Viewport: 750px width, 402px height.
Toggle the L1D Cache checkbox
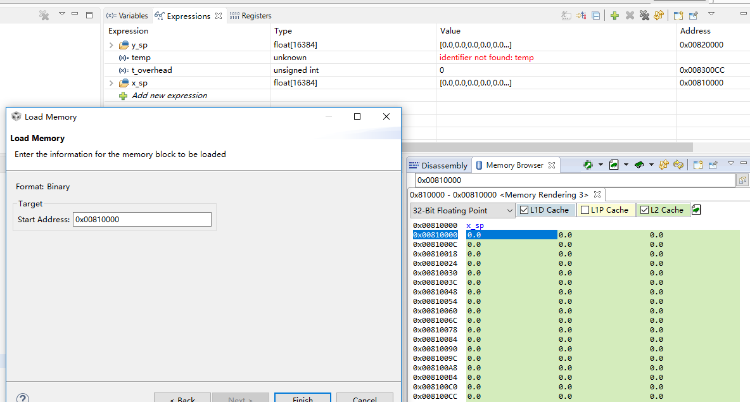coord(524,210)
